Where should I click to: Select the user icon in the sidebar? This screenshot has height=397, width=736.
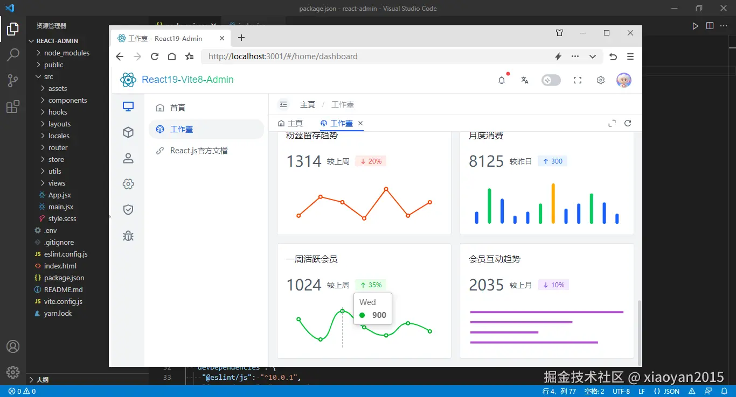pos(128,158)
